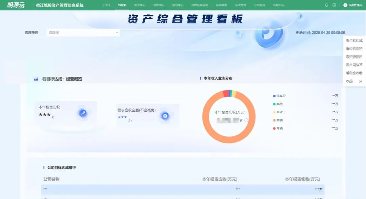The width and height of the screenshot is (366, 199).
Task: Open the settings gear icon in header
Action: coord(334,5)
